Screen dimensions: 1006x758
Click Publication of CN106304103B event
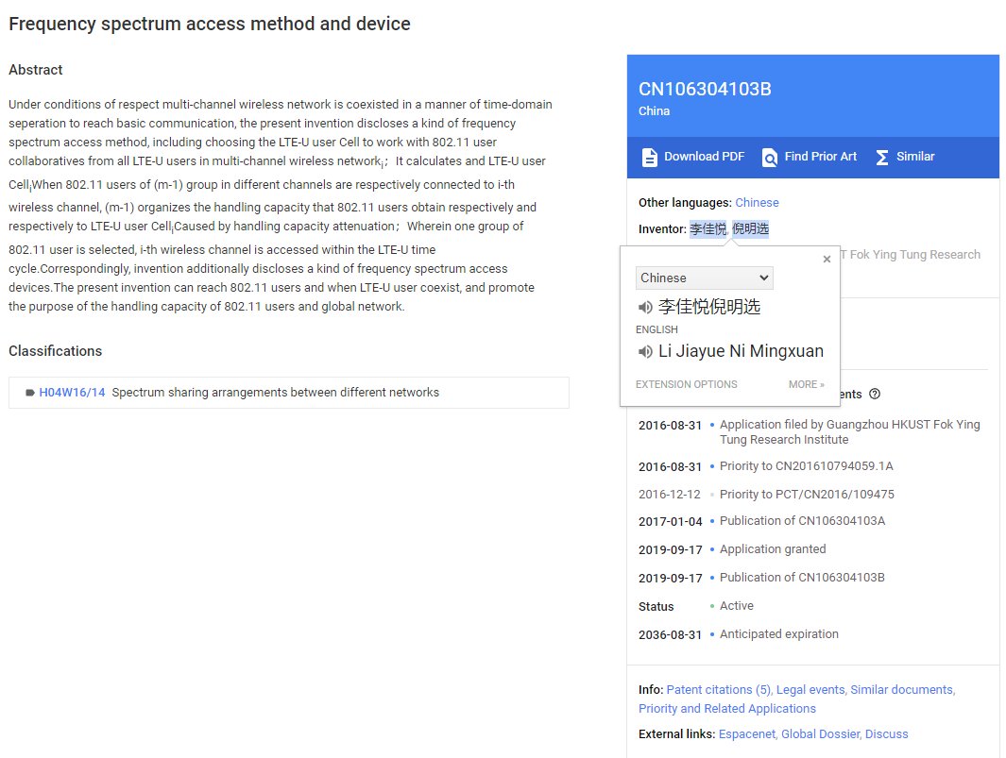[802, 577]
